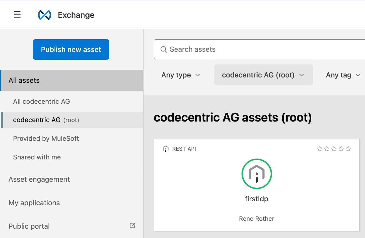Open My applications page

[34, 203]
